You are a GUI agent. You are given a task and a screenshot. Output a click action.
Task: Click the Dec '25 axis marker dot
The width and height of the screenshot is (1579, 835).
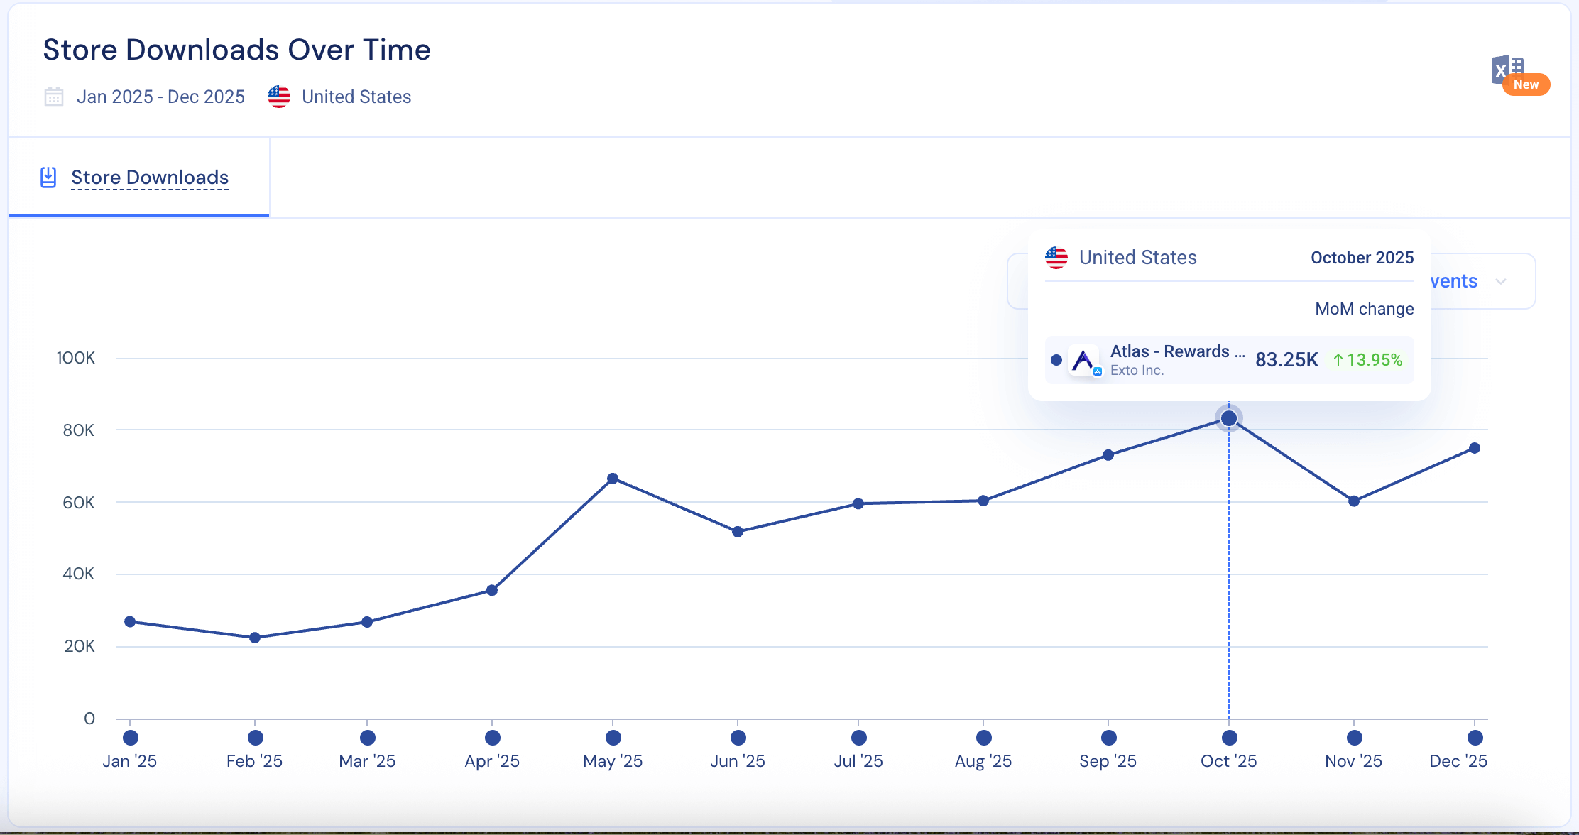pos(1475,738)
